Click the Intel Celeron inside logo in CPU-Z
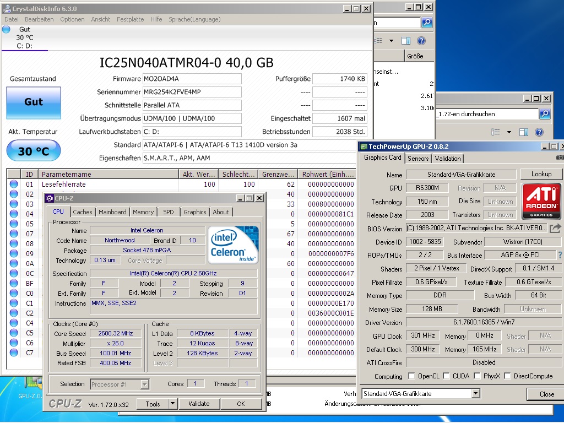The width and height of the screenshot is (564, 423). (x=233, y=245)
